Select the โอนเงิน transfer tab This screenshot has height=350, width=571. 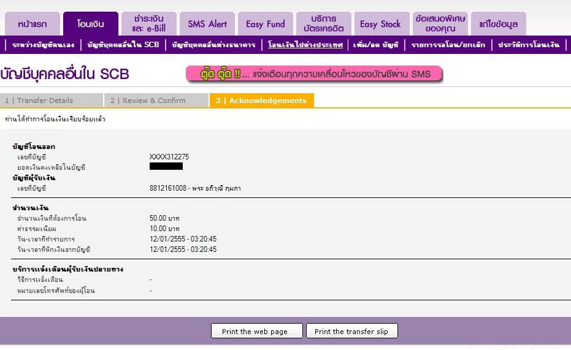[90, 25]
